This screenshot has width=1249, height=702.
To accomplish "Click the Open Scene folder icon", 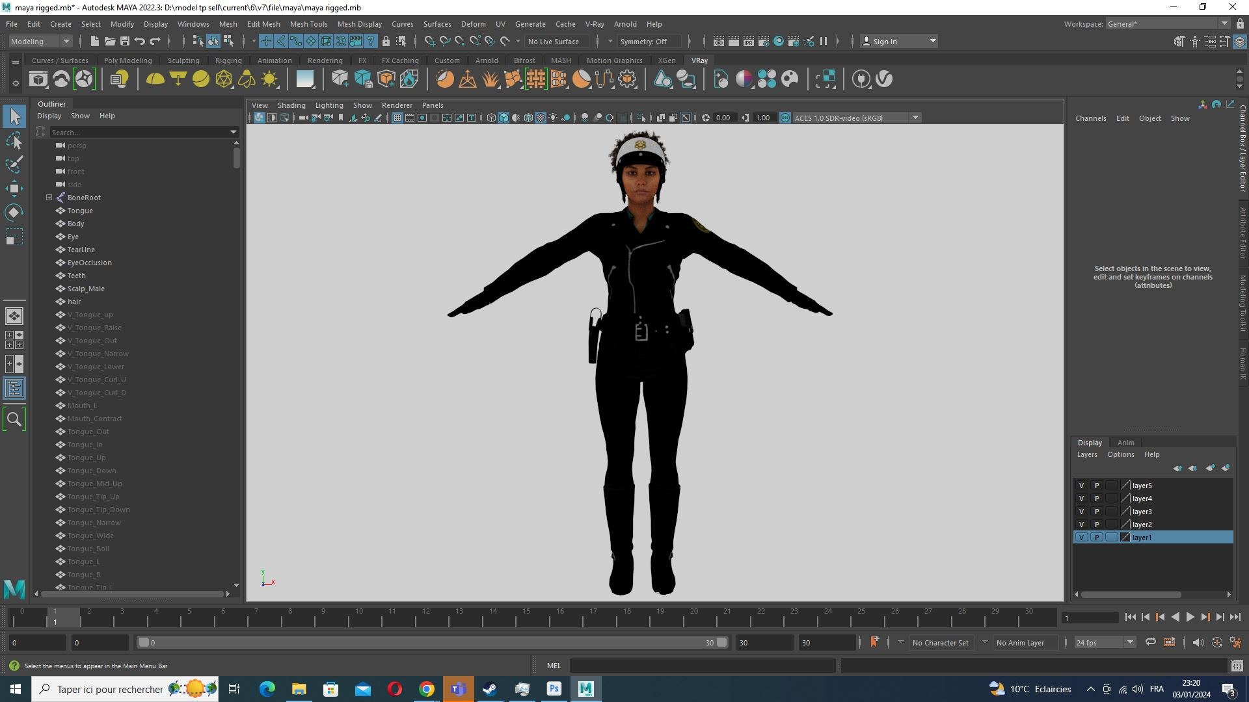I will [109, 41].
